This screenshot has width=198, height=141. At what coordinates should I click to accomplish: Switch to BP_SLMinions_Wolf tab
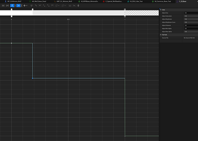coord(13,1)
